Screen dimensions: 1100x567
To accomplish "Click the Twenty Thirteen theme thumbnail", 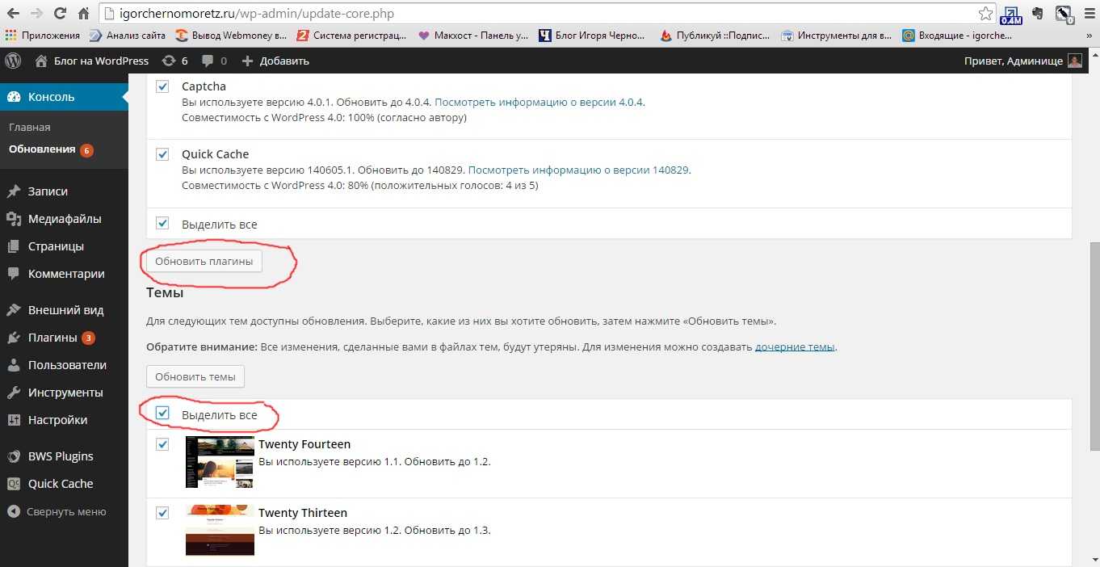I will (x=220, y=531).
